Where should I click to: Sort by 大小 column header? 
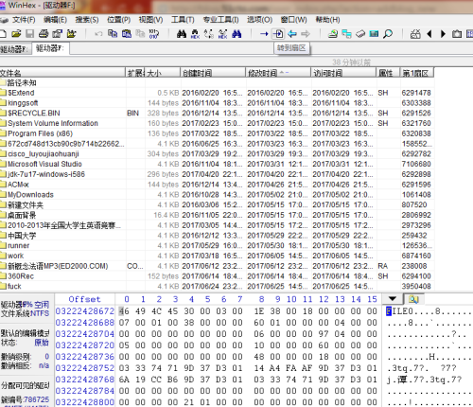click(163, 73)
